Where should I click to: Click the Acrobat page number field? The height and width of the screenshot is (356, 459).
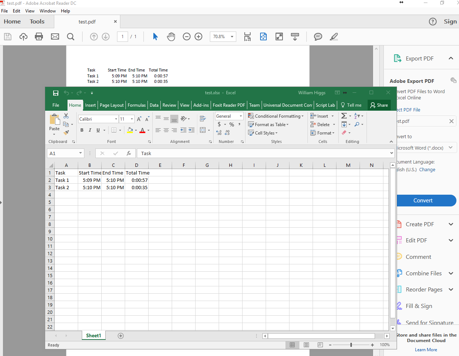click(123, 37)
